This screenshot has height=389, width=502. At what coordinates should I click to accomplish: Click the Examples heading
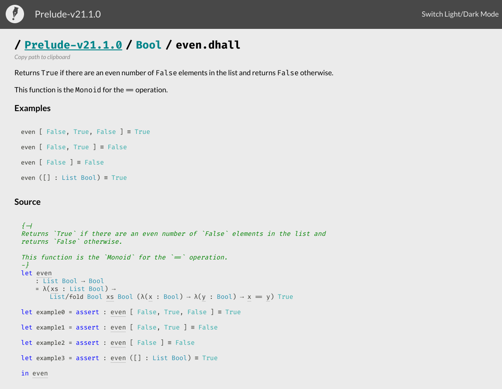[32, 109]
